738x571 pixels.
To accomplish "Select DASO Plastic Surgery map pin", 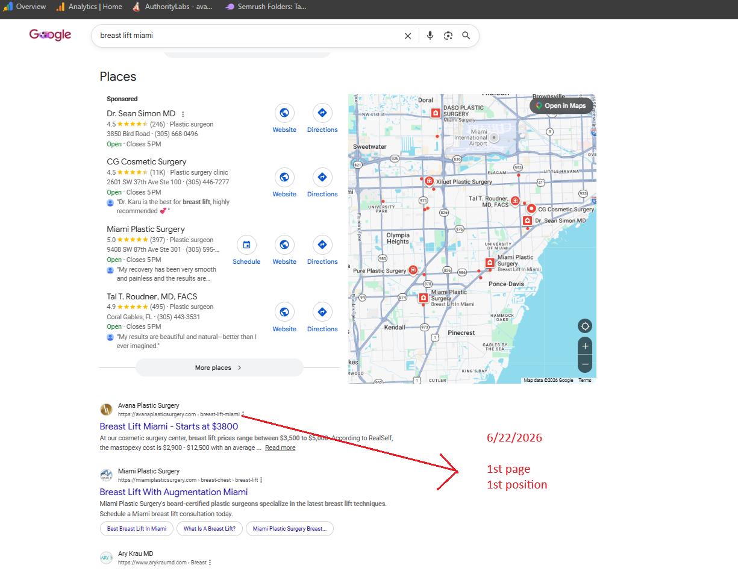I will (x=435, y=113).
